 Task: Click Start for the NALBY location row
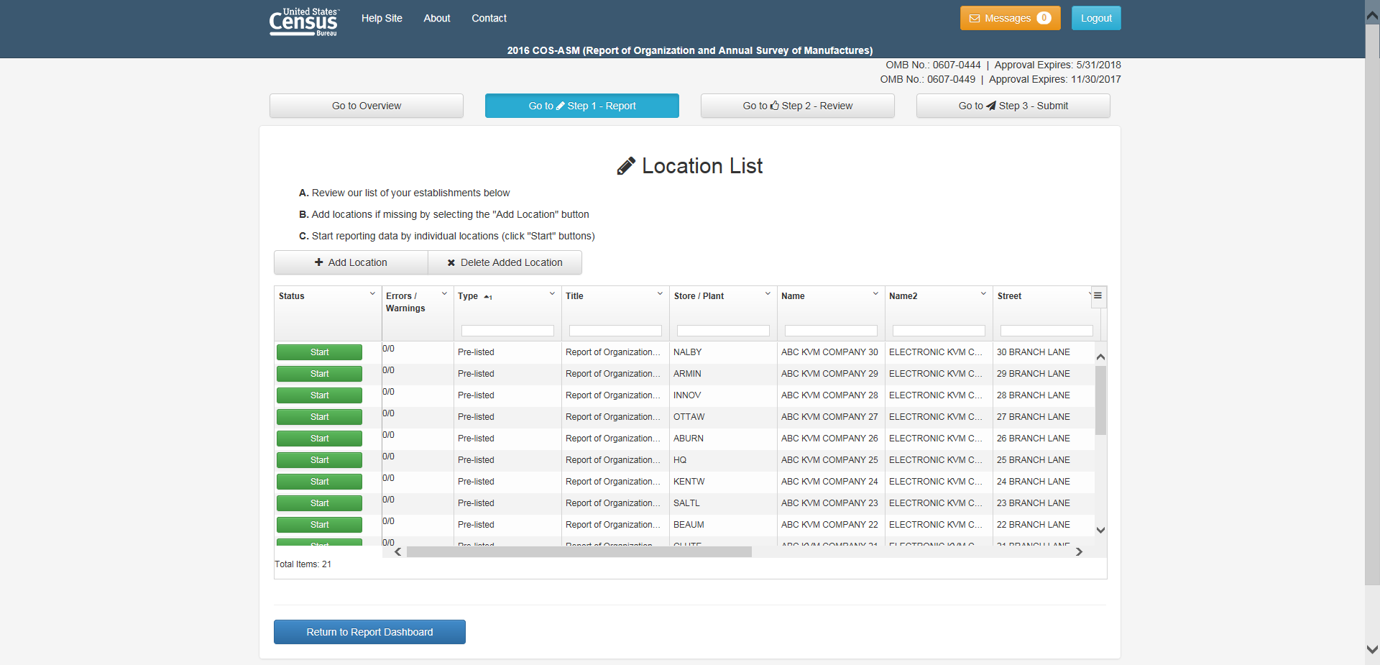point(319,352)
